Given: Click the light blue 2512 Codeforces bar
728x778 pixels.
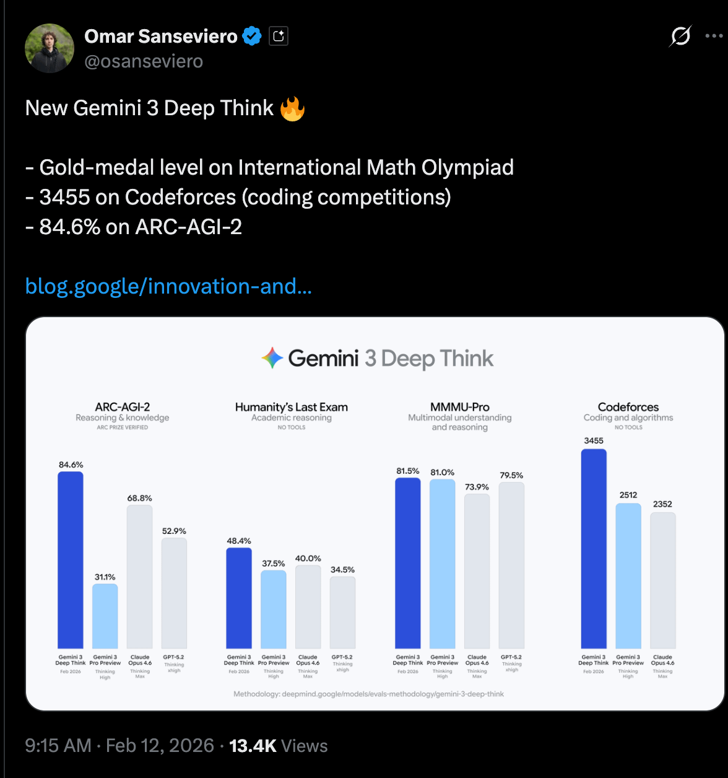Looking at the screenshot, I should pos(628,575).
